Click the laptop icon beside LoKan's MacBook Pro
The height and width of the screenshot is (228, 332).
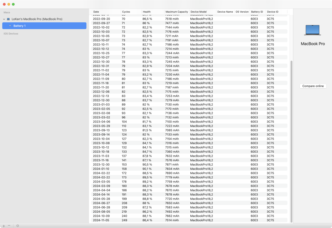click(x=8, y=19)
